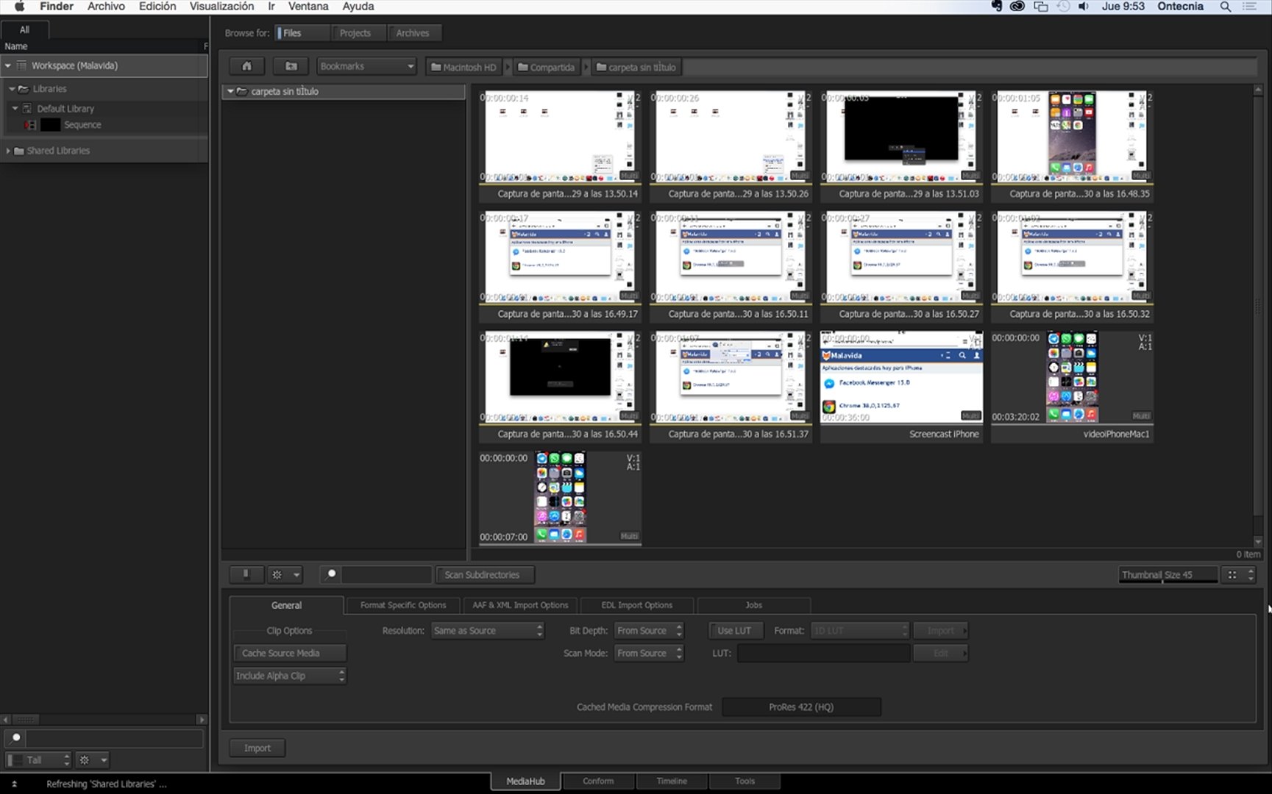Image resolution: width=1272 pixels, height=794 pixels.
Task: Collapse the Default Library node
Action: pos(15,108)
